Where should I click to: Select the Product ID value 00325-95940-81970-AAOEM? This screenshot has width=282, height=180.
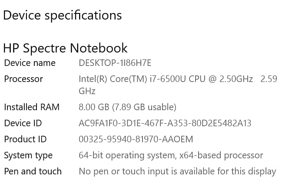pos(136,139)
